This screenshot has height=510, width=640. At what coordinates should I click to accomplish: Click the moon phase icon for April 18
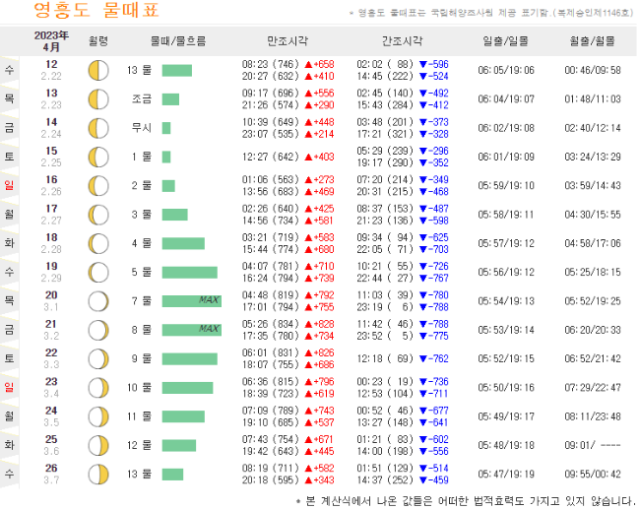(x=98, y=243)
